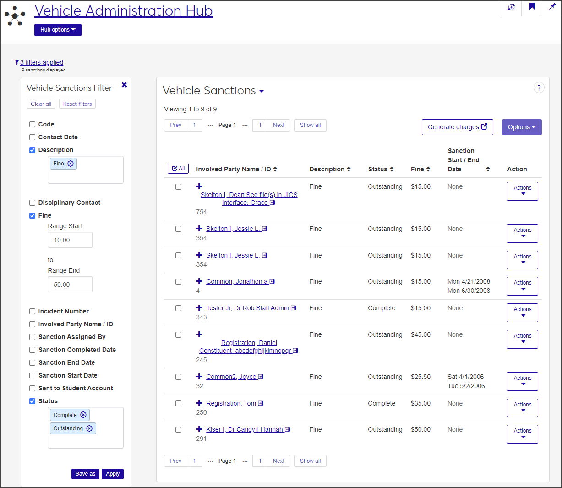Viewport: 562px width, 488px height.
Task: Uncheck the Status filter checkbox
Action: (33, 401)
